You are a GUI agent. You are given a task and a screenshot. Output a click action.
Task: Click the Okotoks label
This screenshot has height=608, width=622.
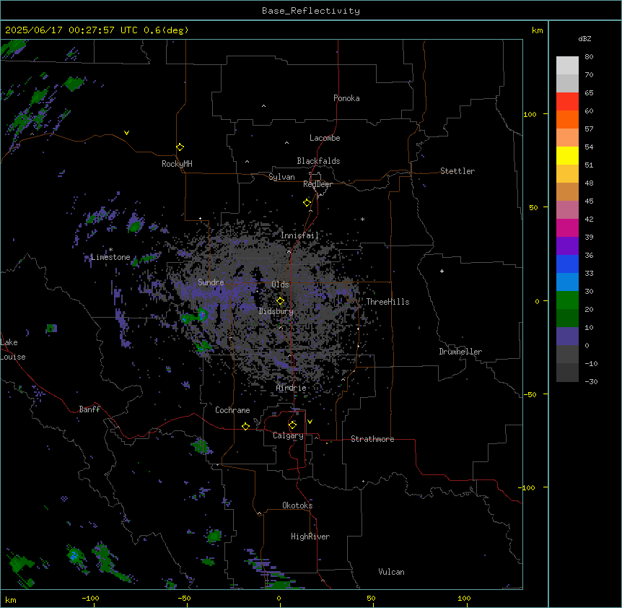[297, 505]
